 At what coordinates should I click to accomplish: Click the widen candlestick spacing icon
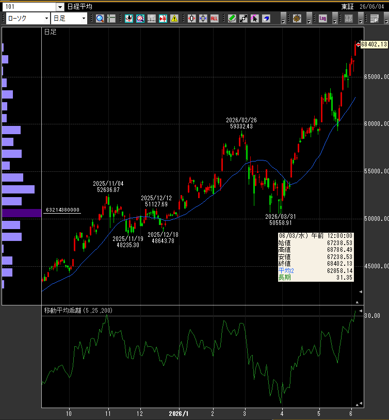point(192,19)
